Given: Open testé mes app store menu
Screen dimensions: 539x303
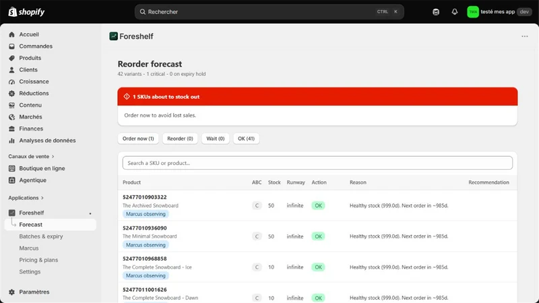Looking at the screenshot, I should click(497, 11).
